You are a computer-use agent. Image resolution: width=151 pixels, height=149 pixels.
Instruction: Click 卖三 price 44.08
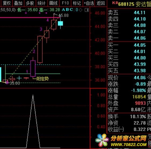tap(140, 25)
